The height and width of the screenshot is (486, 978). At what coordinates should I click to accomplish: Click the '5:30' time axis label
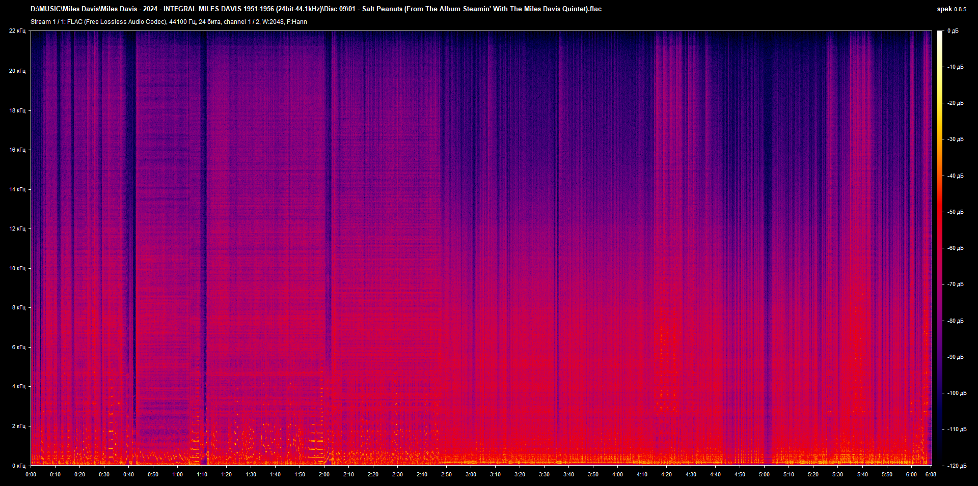tap(837, 474)
